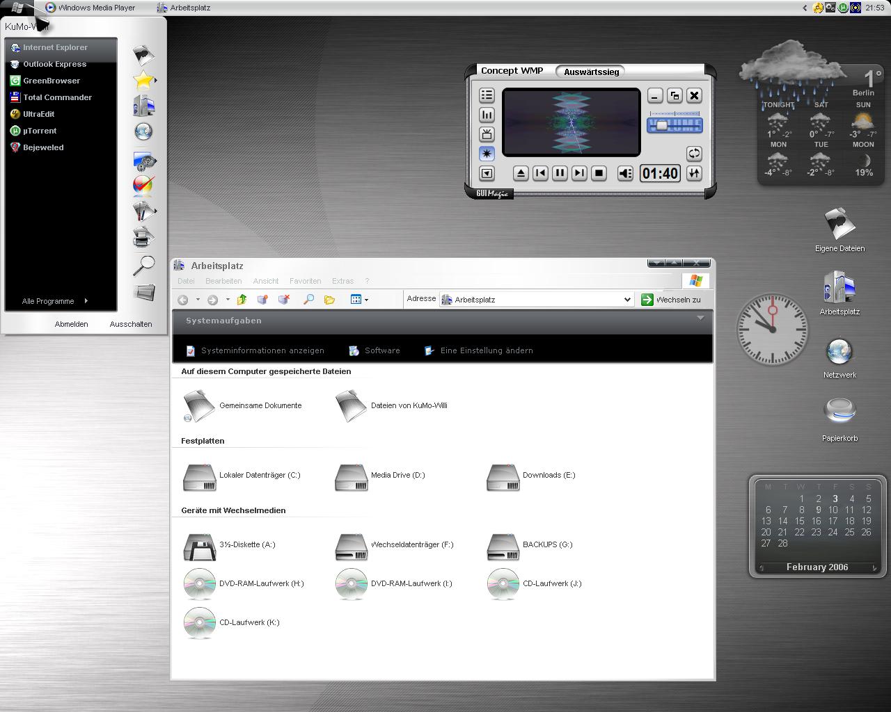The image size is (891, 712).
Task: Expand Alle Programme in the start menu
Action: point(55,301)
